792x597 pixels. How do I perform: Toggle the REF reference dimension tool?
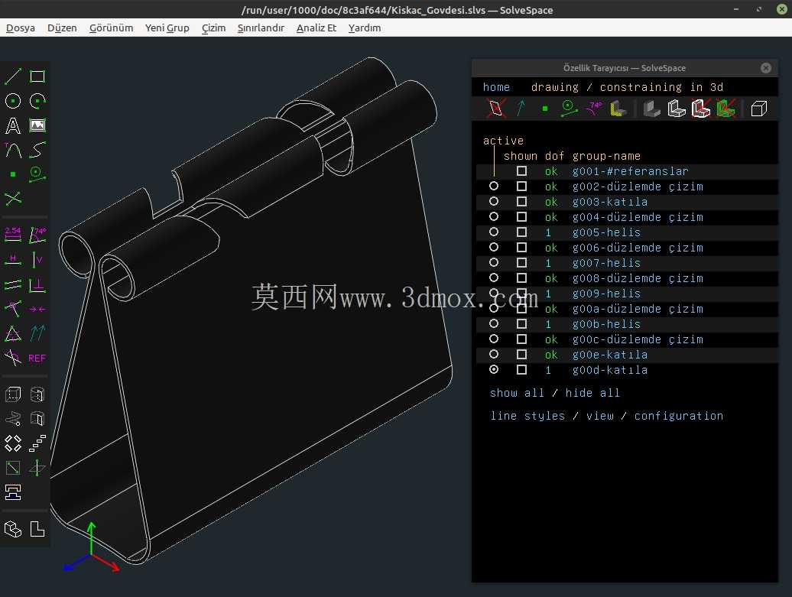[37, 358]
